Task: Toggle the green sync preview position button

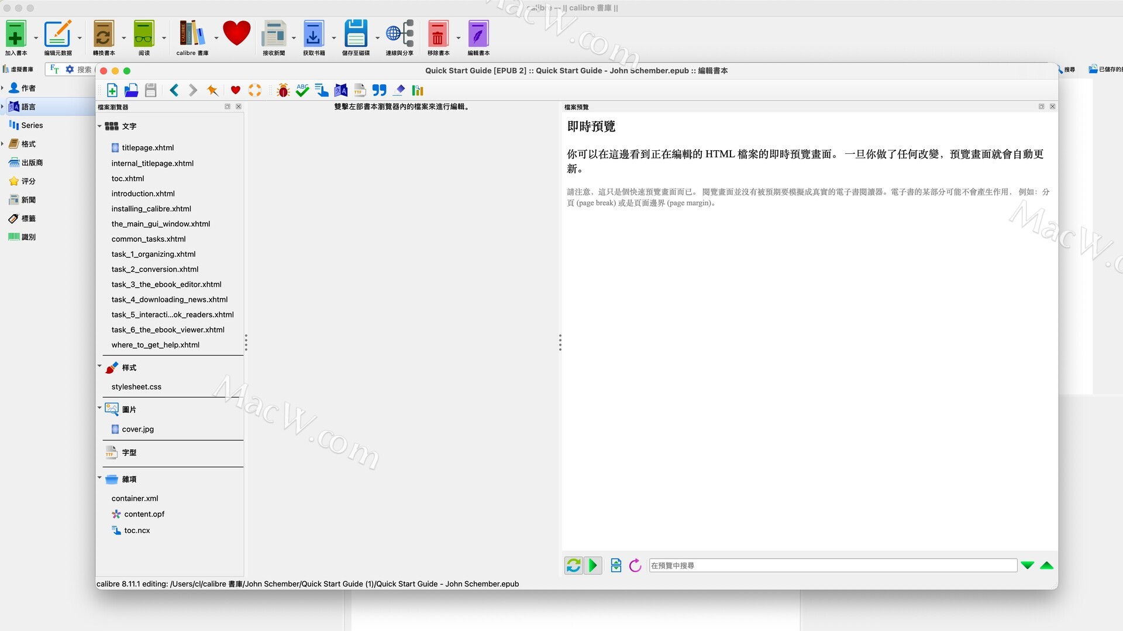Action: click(592, 566)
